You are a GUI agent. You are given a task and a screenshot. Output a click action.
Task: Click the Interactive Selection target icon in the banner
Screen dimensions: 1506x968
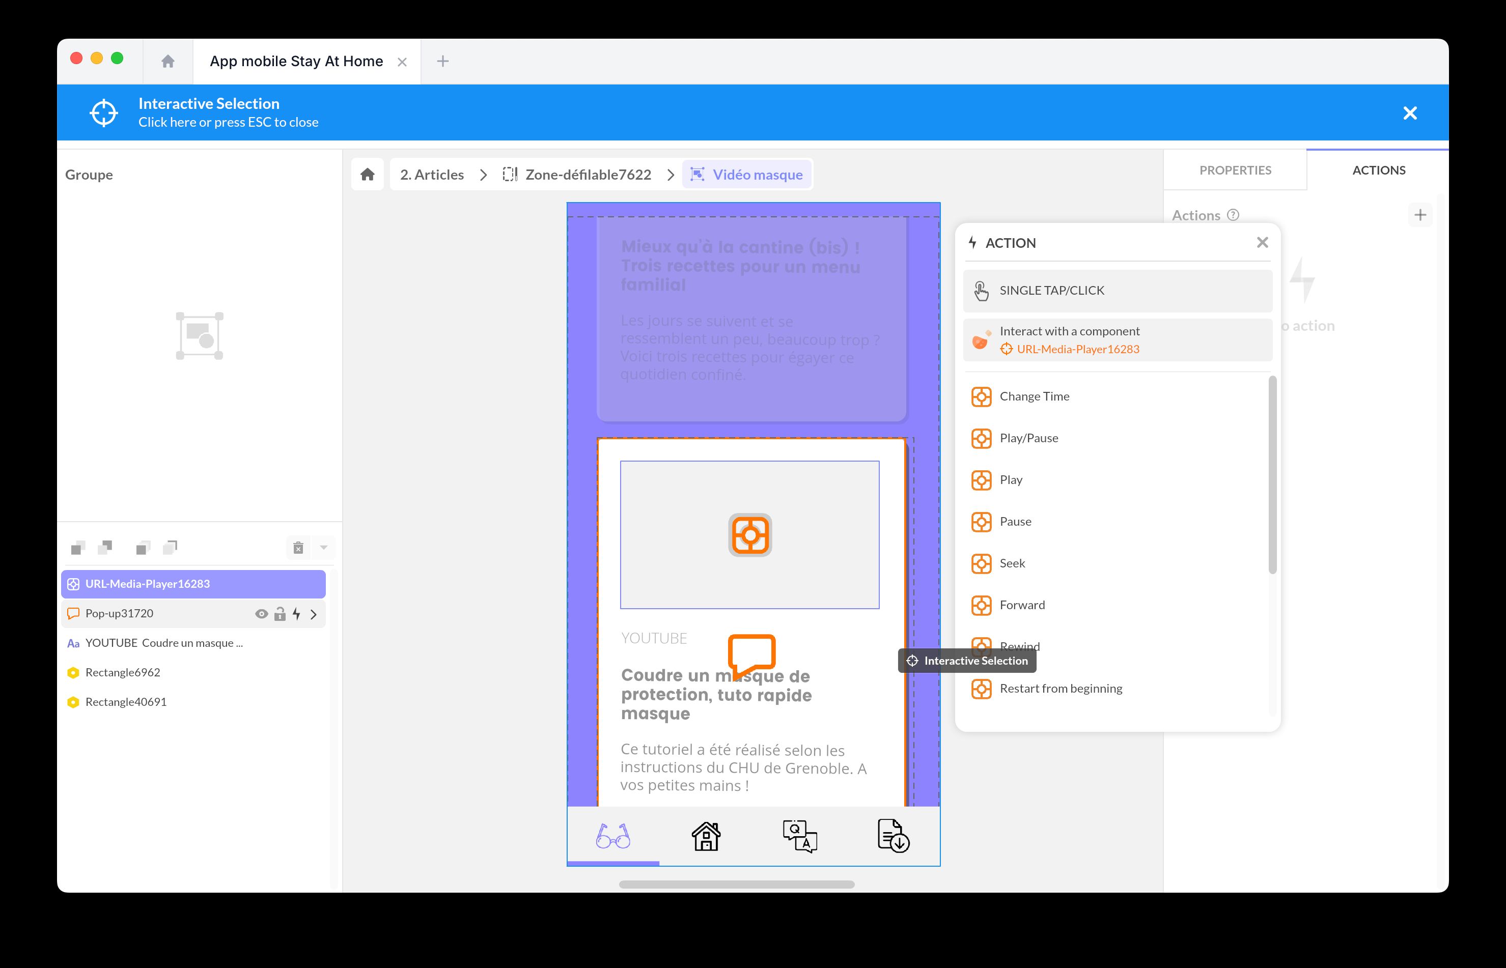coord(104,112)
